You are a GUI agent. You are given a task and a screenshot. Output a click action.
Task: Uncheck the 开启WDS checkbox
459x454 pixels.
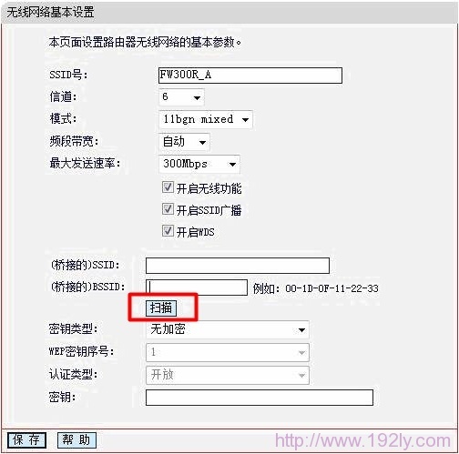point(168,231)
